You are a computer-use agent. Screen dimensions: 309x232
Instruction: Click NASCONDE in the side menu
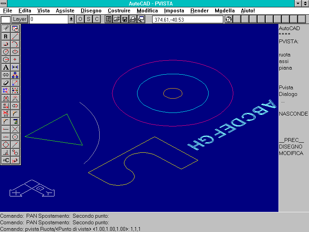(293, 114)
